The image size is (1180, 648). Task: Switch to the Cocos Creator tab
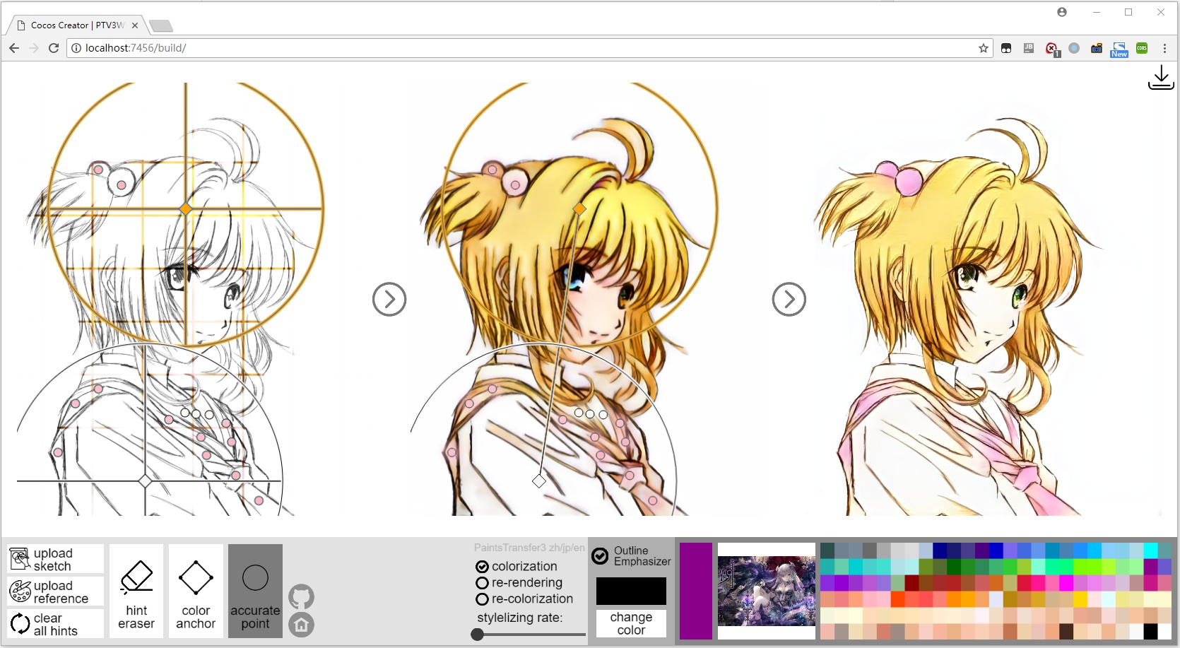click(x=76, y=25)
